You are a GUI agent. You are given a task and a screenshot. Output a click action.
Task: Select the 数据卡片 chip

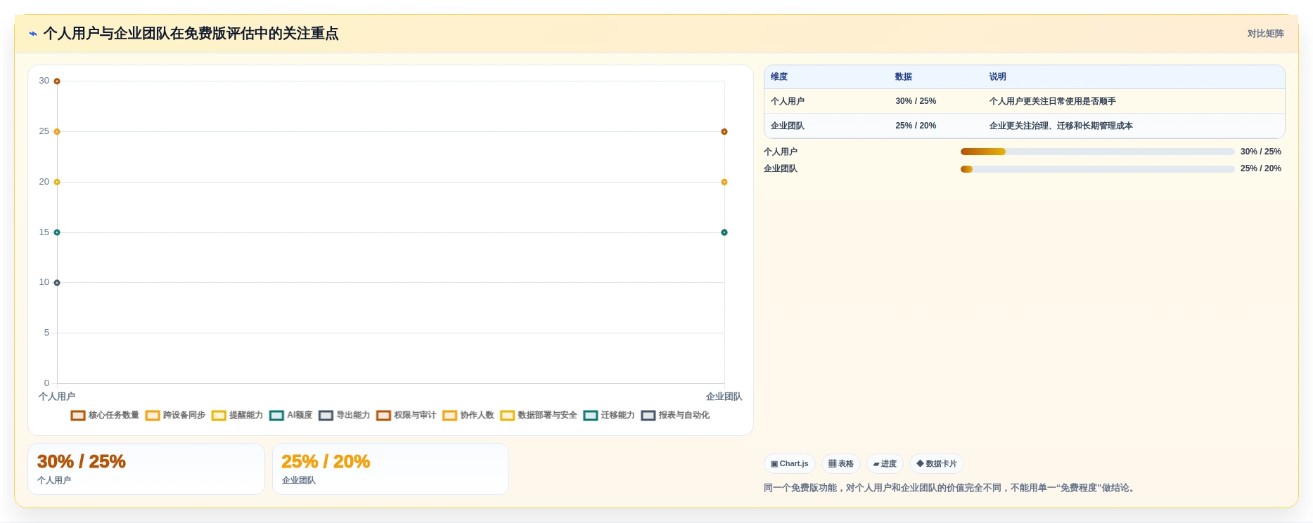pos(937,464)
